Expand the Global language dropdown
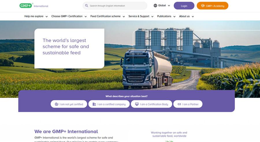Viewport: 260px width, 142px height. pyautogui.click(x=162, y=5)
